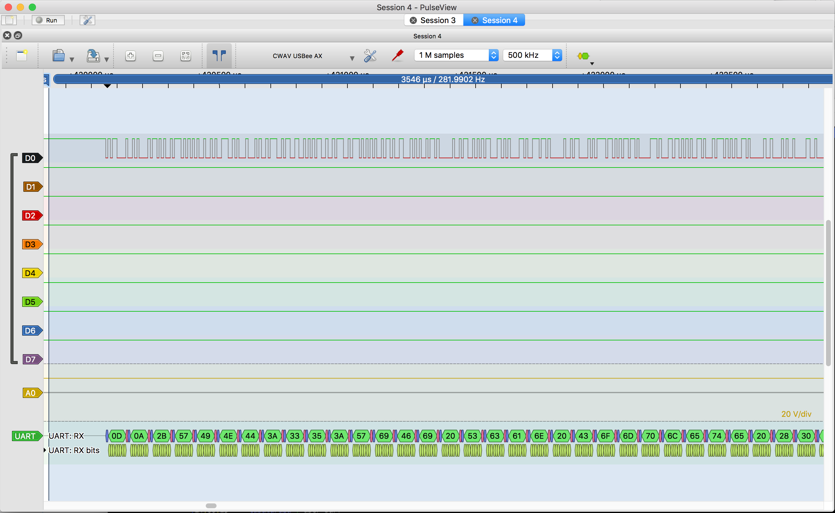Click the decoded byte 0A annotation

click(x=139, y=436)
